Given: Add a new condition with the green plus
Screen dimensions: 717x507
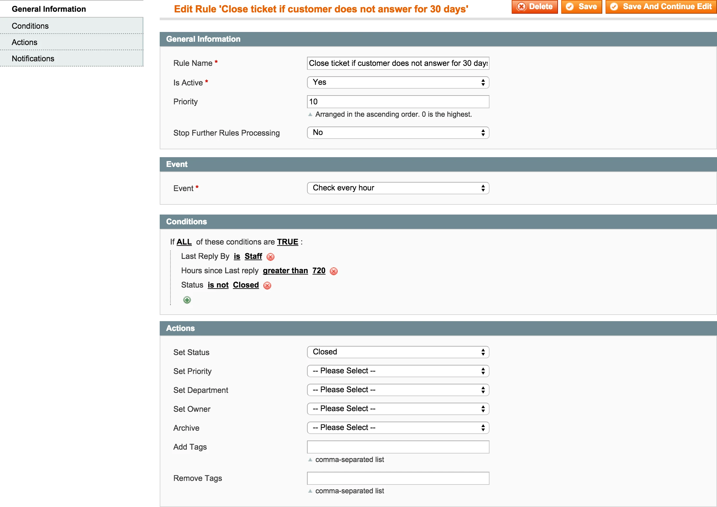Looking at the screenshot, I should (187, 300).
